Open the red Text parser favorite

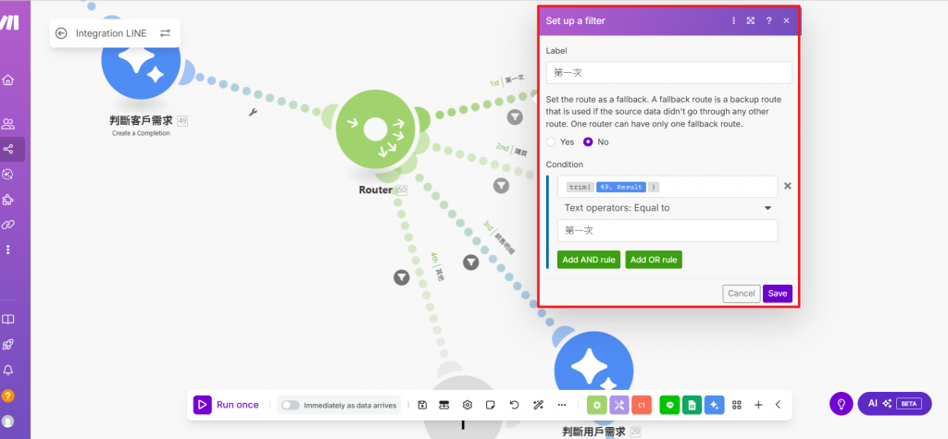tap(642, 405)
